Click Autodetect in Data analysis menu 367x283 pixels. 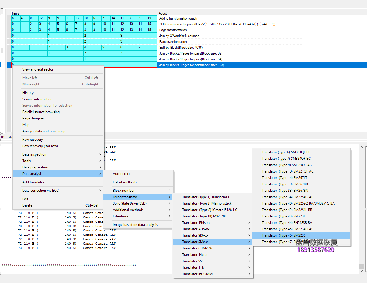click(122, 174)
